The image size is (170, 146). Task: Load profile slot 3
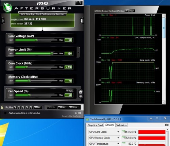[23, 107]
